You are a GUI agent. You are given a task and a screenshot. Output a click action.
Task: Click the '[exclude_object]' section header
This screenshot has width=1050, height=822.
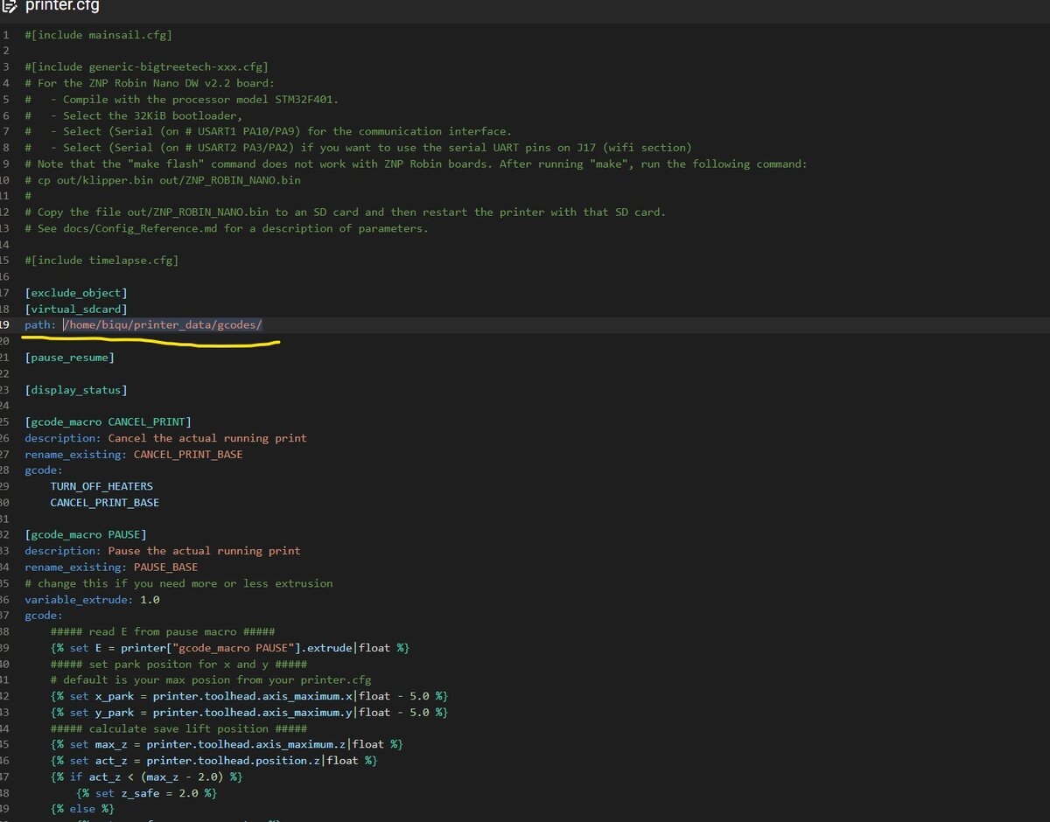(75, 293)
